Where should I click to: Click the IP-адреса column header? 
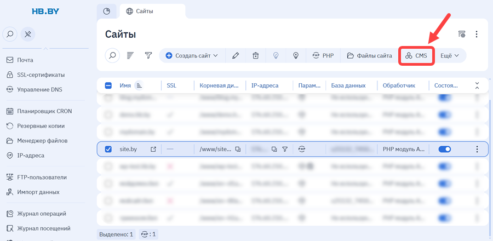point(265,85)
